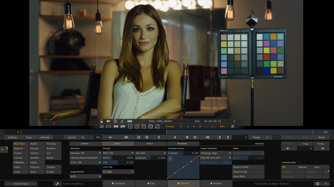
Task: Open the wrench toolset icon
Action: [57, 184]
